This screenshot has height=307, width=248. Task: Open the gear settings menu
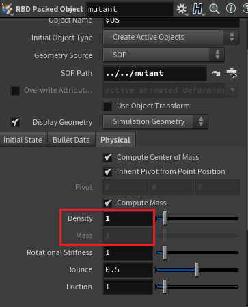(182, 9)
